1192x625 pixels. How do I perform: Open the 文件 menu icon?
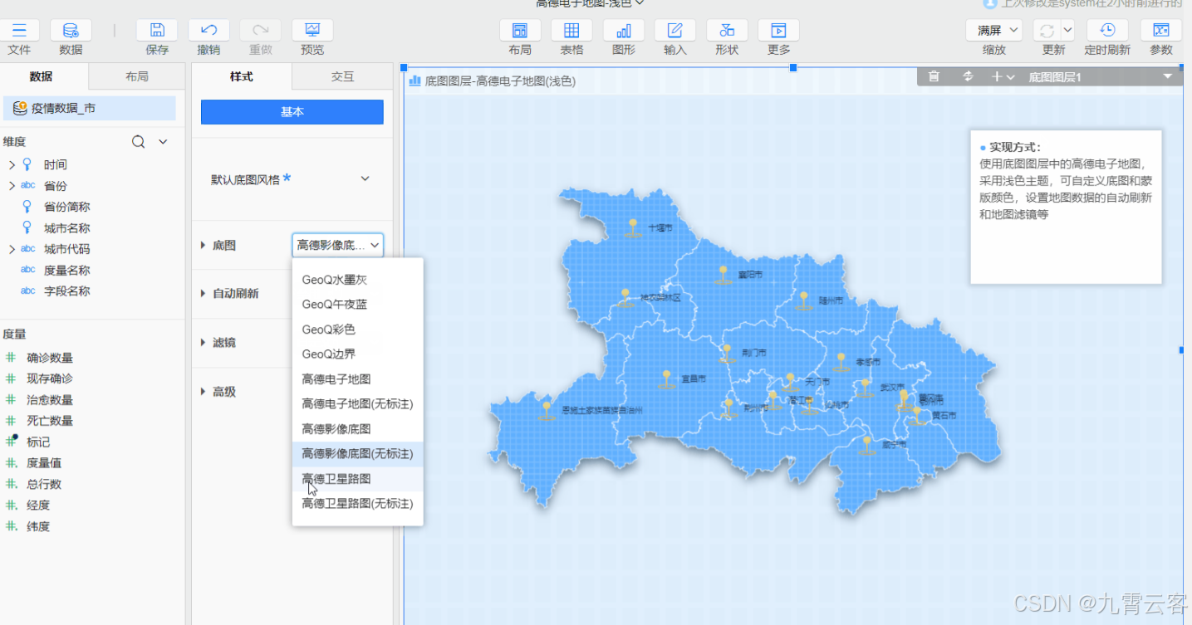coord(19,31)
